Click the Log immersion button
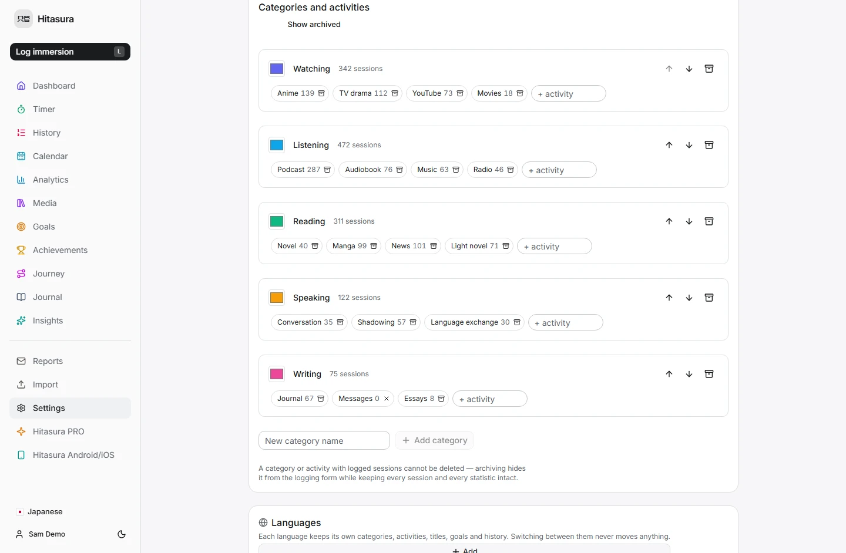846x553 pixels. tap(70, 52)
